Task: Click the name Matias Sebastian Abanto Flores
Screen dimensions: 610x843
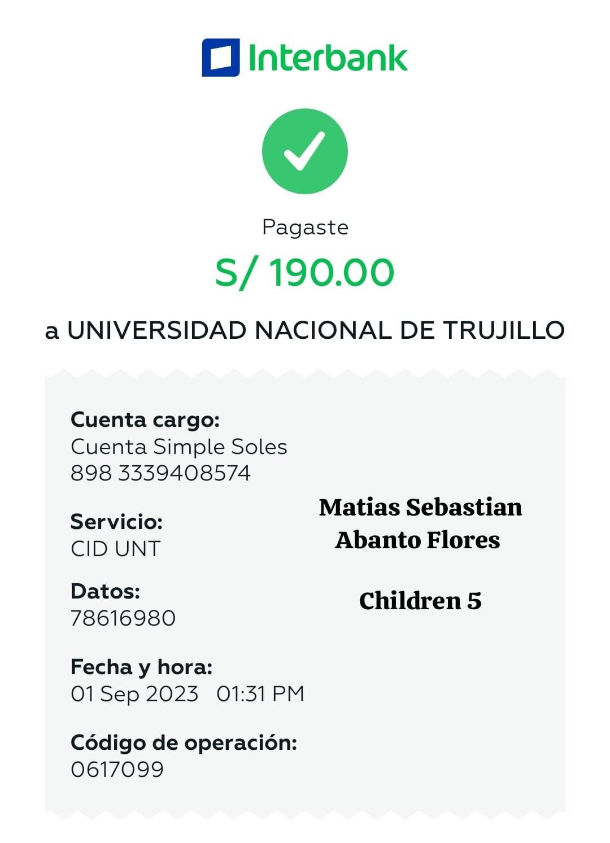Action: [420, 523]
